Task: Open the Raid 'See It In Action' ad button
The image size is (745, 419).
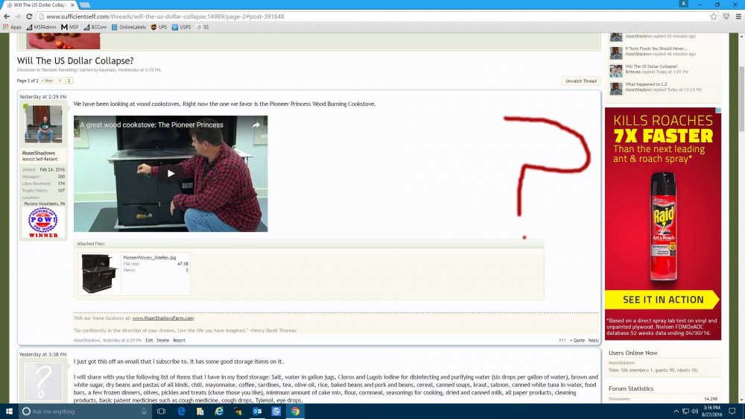Action: [x=663, y=300]
